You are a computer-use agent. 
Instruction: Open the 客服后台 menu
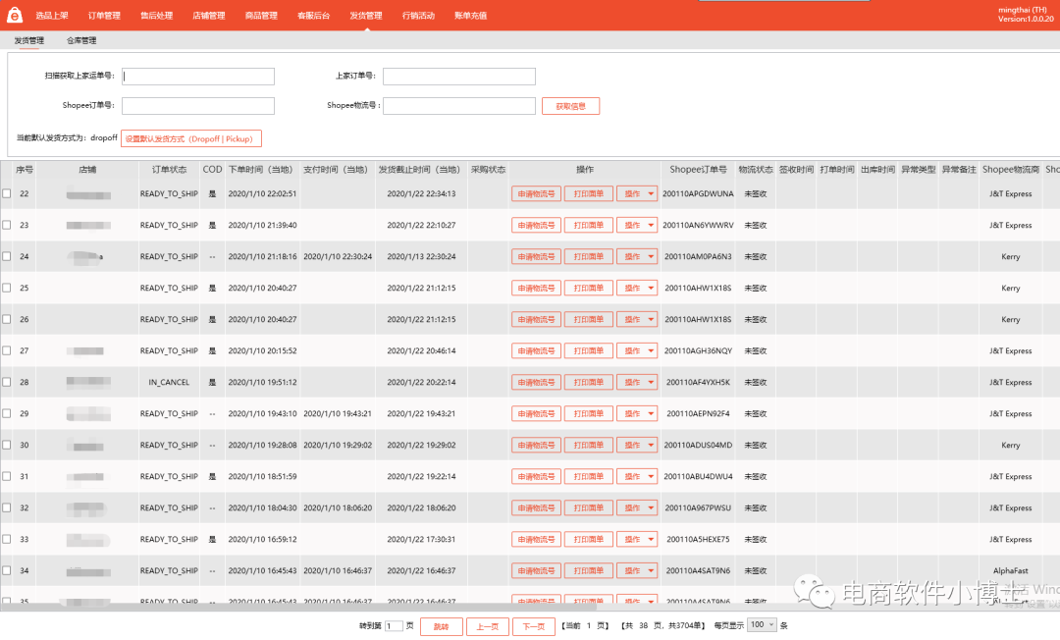point(314,16)
